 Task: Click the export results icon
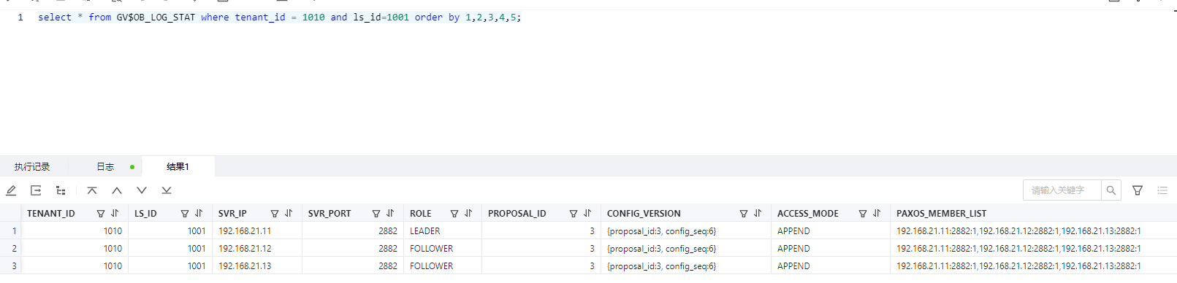(x=36, y=190)
